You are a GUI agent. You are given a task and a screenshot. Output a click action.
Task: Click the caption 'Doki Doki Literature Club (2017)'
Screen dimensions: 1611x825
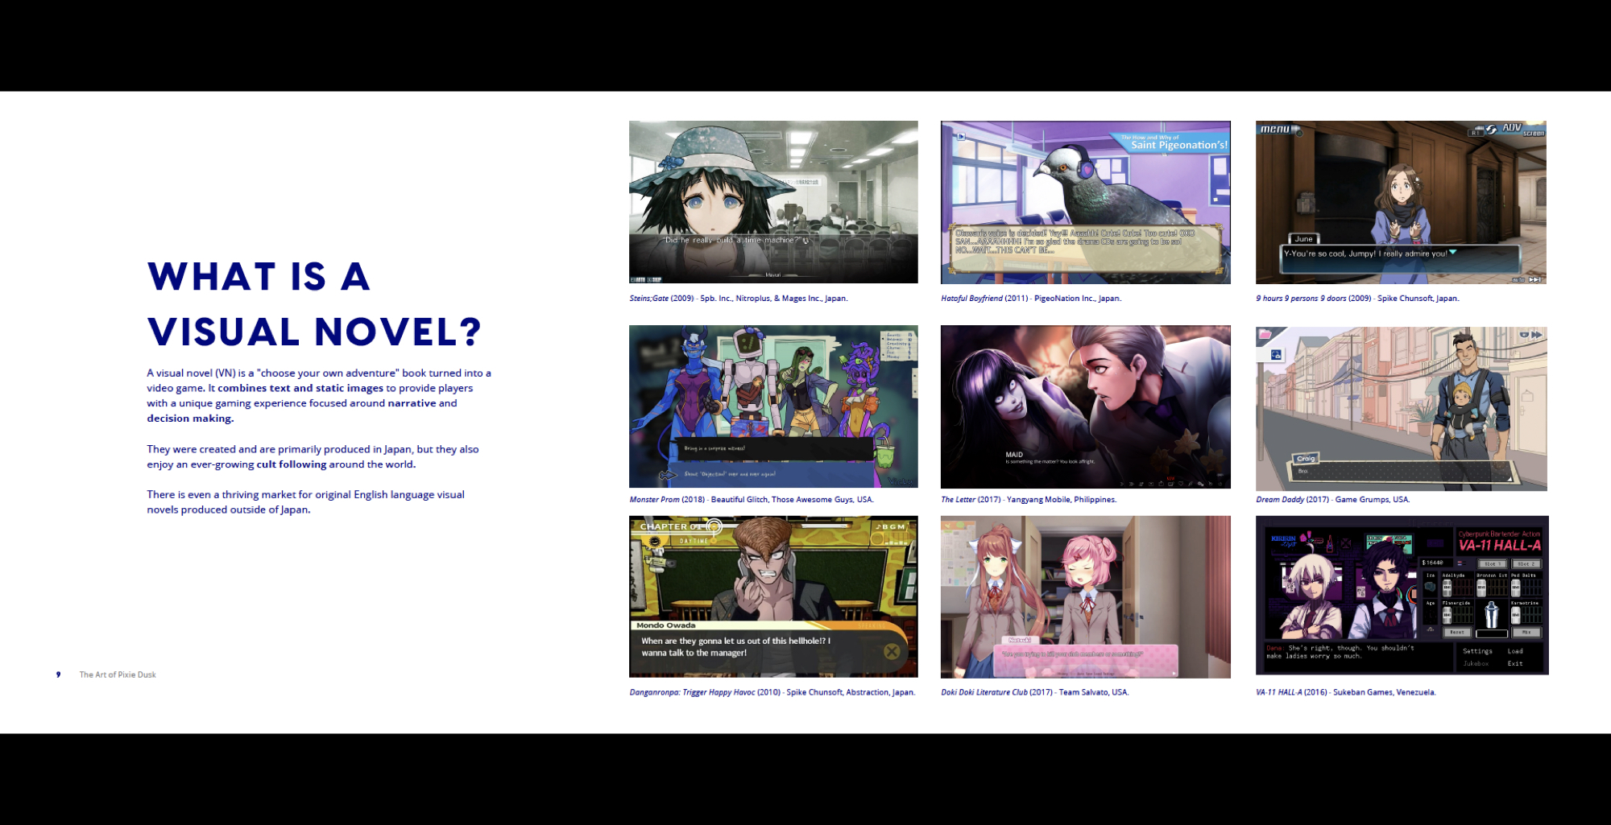pyautogui.click(x=1035, y=692)
